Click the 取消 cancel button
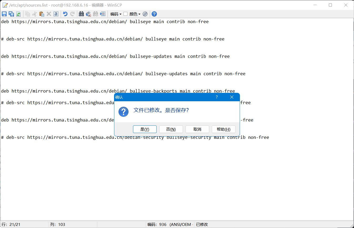Viewport: 354px width, 228px height. pos(197,129)
